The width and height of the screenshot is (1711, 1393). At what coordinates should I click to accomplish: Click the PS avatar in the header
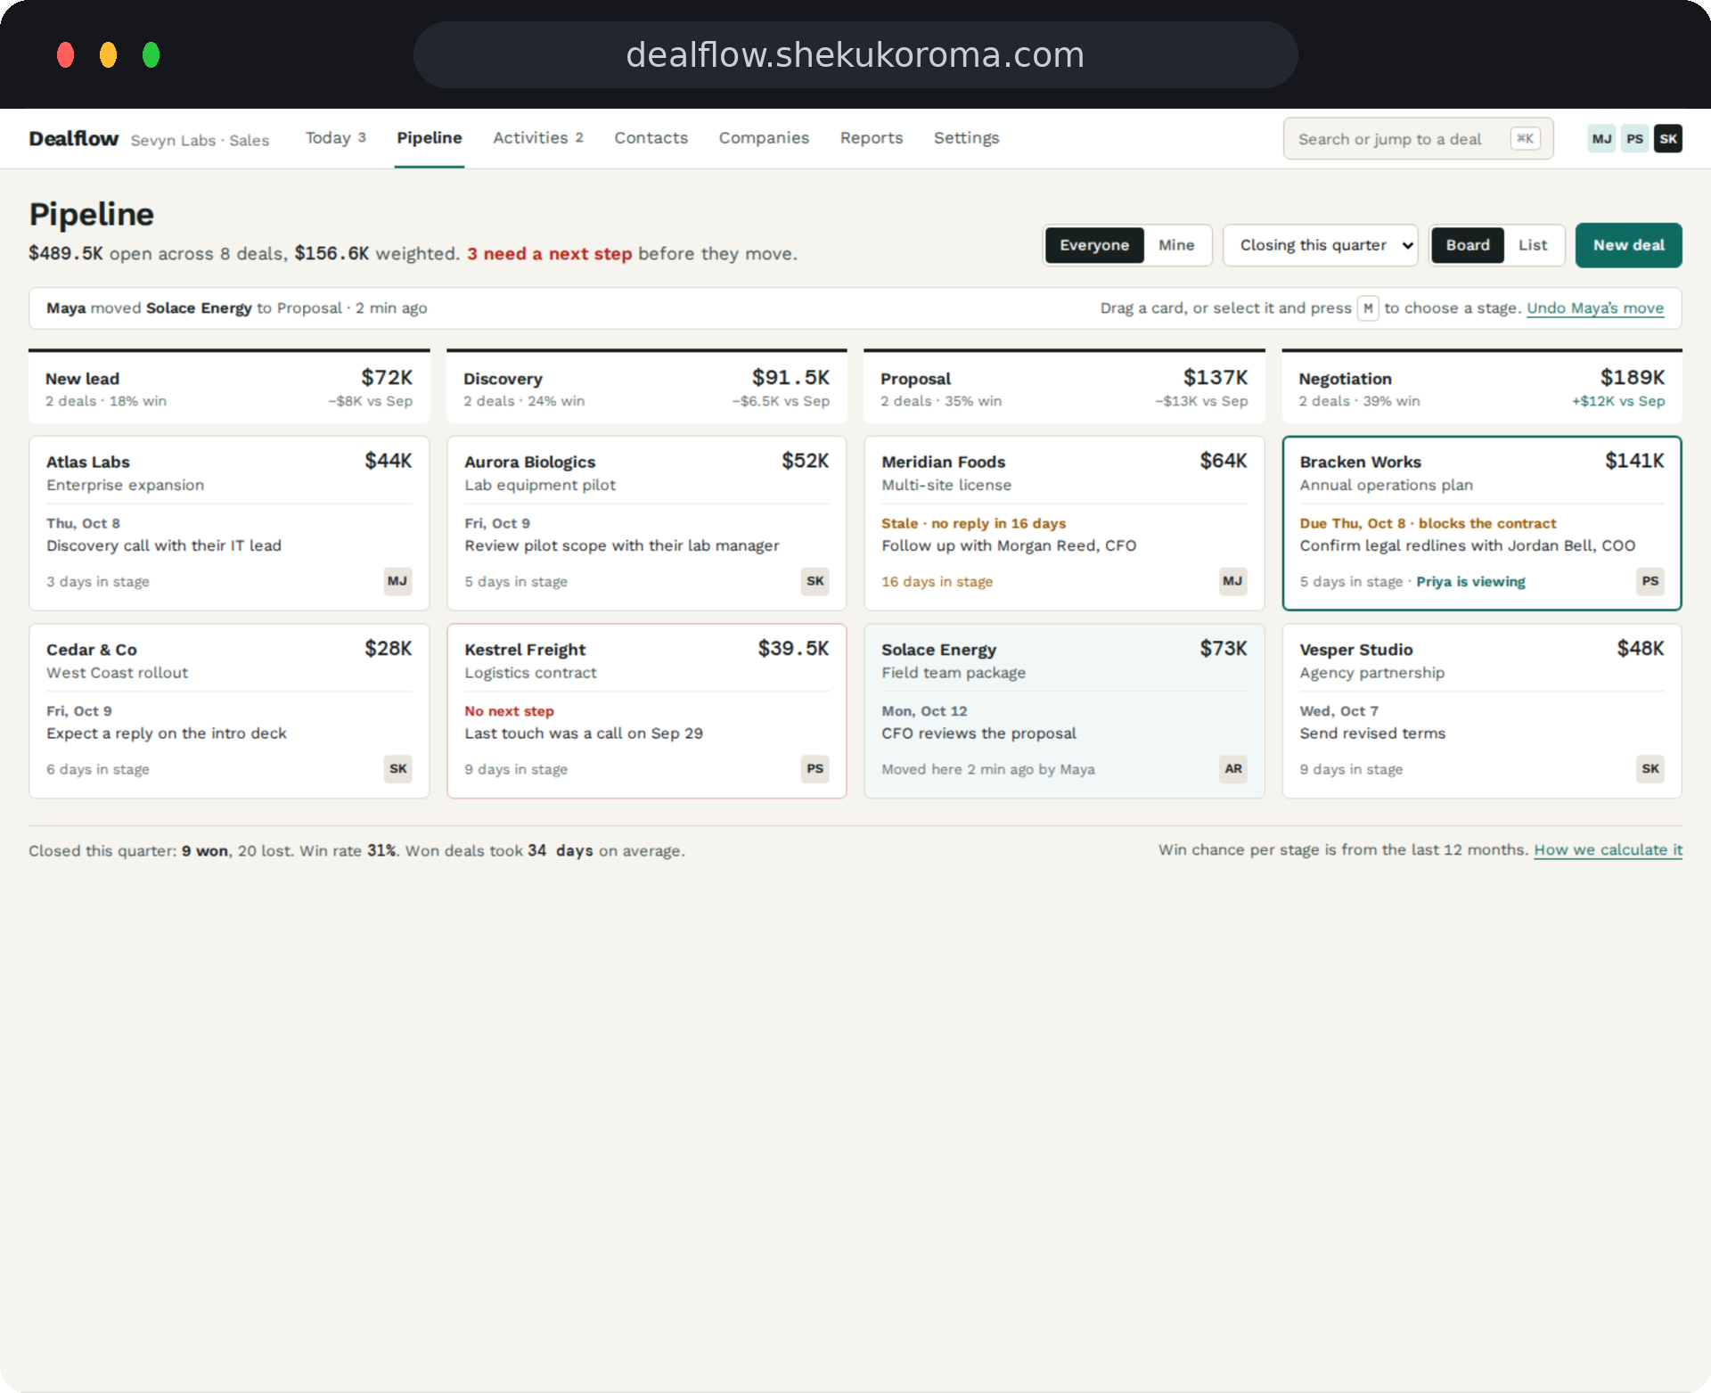tap(1634, 138)
